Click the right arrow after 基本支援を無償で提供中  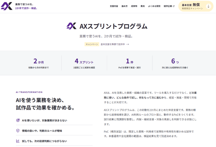(128, 44)
